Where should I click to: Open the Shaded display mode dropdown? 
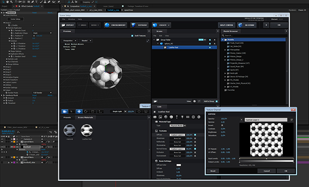(x=85, y=40)
